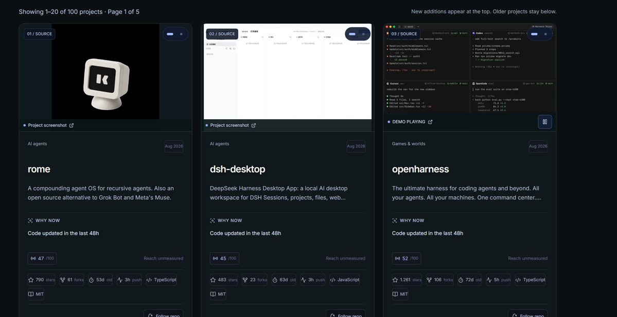Click Reach unmeasured on the openharness card
The height and width of the screenshot is (317, 617).
527,258
